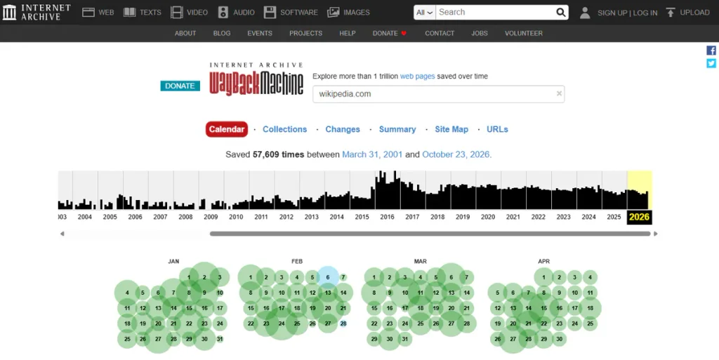
Task: Select year 2016 in the timeline
Action: tap(388, 217)
